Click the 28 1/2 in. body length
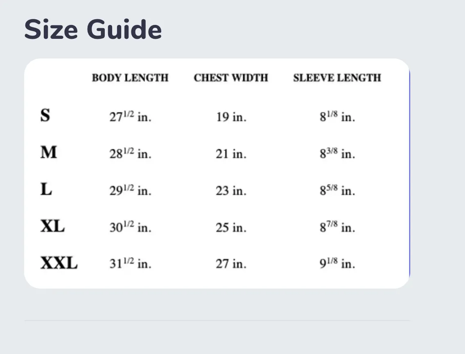 coord(131,153)
